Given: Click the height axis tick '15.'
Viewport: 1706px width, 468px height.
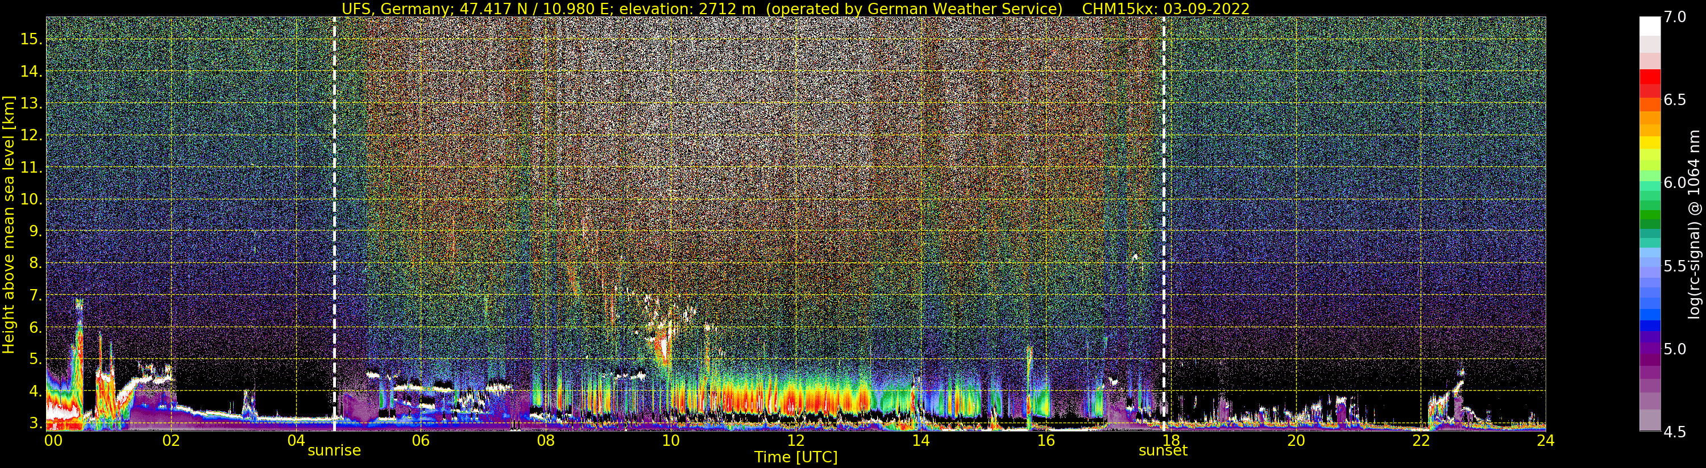Looking at the screenshot, I should click(x=31, y=39).
